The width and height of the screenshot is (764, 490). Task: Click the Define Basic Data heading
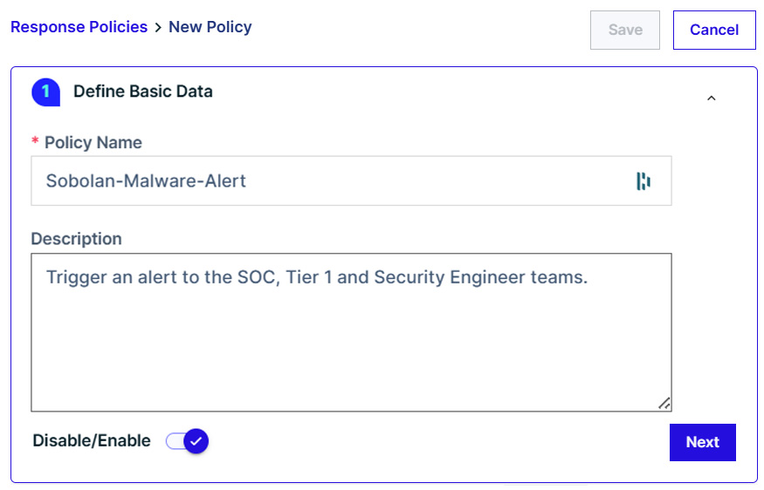click(x=143, y=92)
